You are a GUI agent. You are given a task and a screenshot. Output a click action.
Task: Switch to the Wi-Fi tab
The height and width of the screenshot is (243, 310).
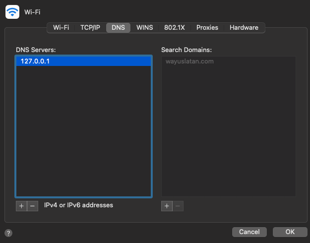pyautogui.click(x=61, y=27)
